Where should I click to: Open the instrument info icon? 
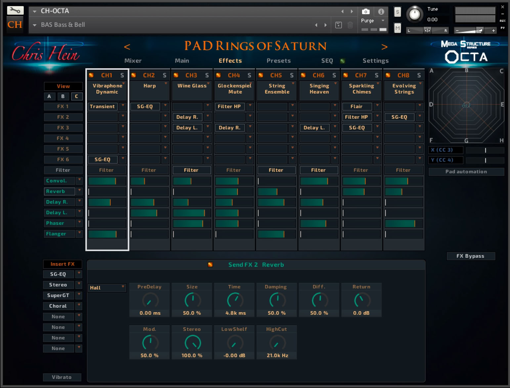(381, 12)
